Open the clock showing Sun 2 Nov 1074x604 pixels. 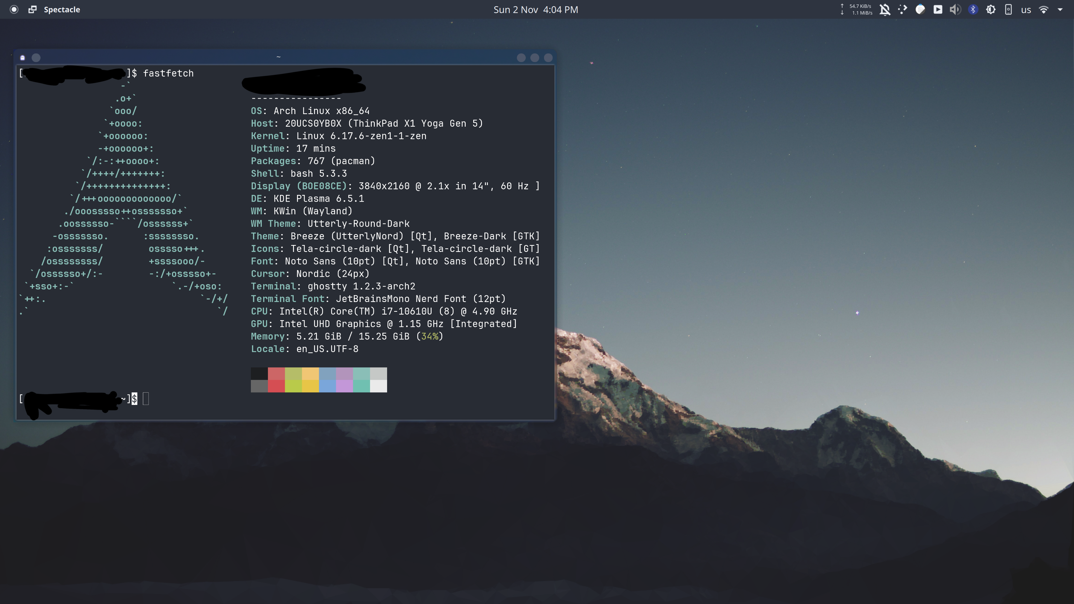click(x=535, y=9)
